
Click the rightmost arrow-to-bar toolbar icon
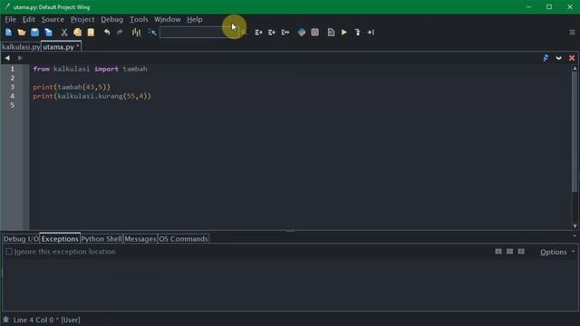[371, 33]
